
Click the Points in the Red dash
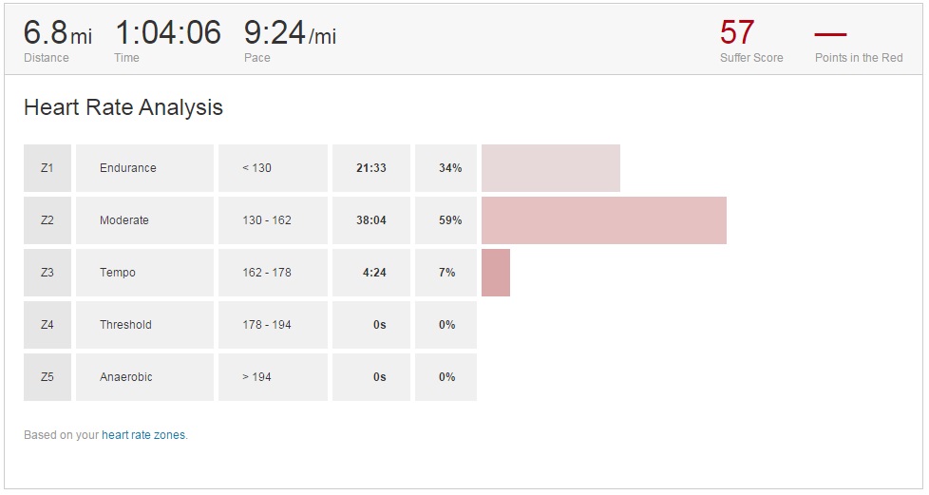[830, 35]
